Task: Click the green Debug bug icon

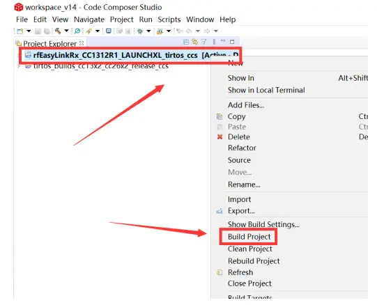Action: (x=140, y=31)
